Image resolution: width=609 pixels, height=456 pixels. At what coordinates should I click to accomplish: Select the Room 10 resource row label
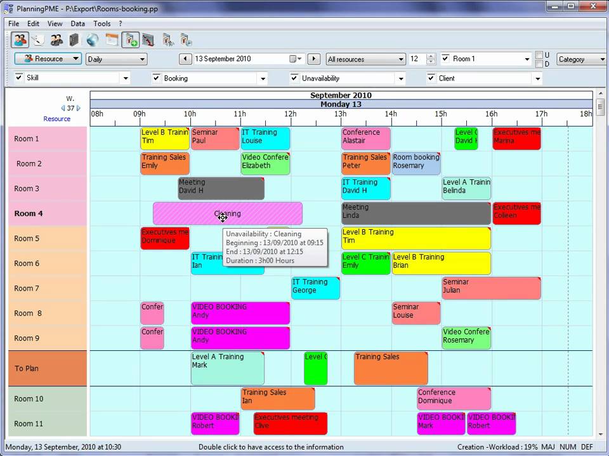48,398
